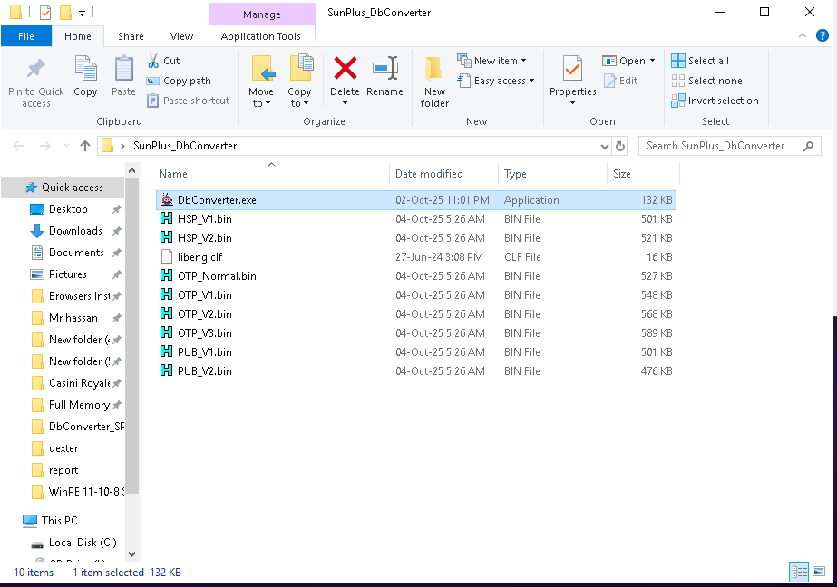Click Properties quick access toolbar icon
Viewport: 837px width, 587px height.
pyautogui.click(x=45, y=12)
